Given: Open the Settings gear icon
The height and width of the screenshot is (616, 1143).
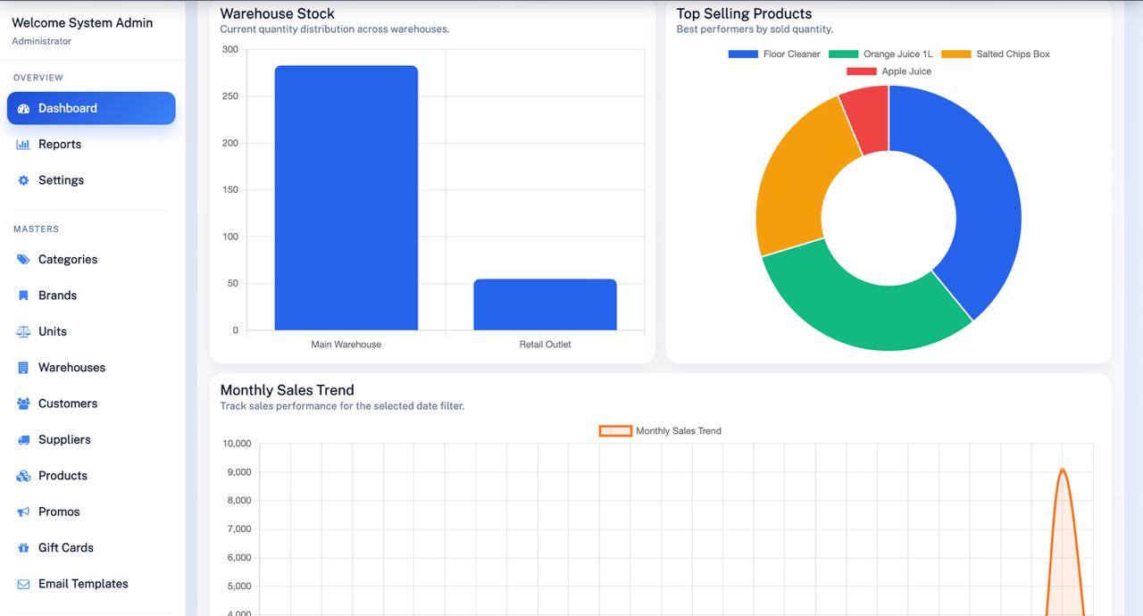Looking at the screenshot, I should click(x=21, y=179).
